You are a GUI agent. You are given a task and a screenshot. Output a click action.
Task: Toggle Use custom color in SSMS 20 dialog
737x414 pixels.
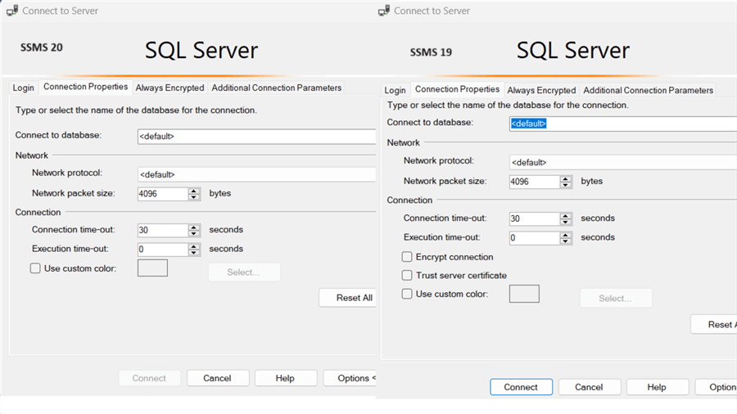click(35, 268)
